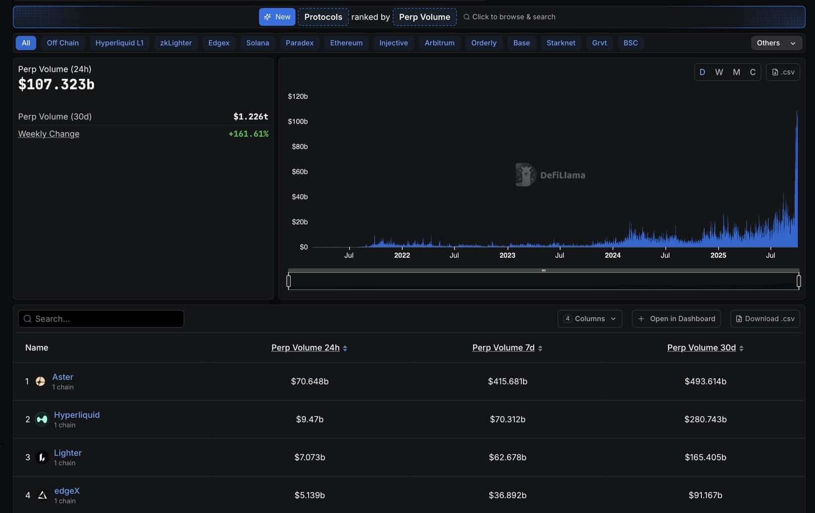Filter by Base tab
This screenshot has height=513, width=815.
(x=522, y=43)
